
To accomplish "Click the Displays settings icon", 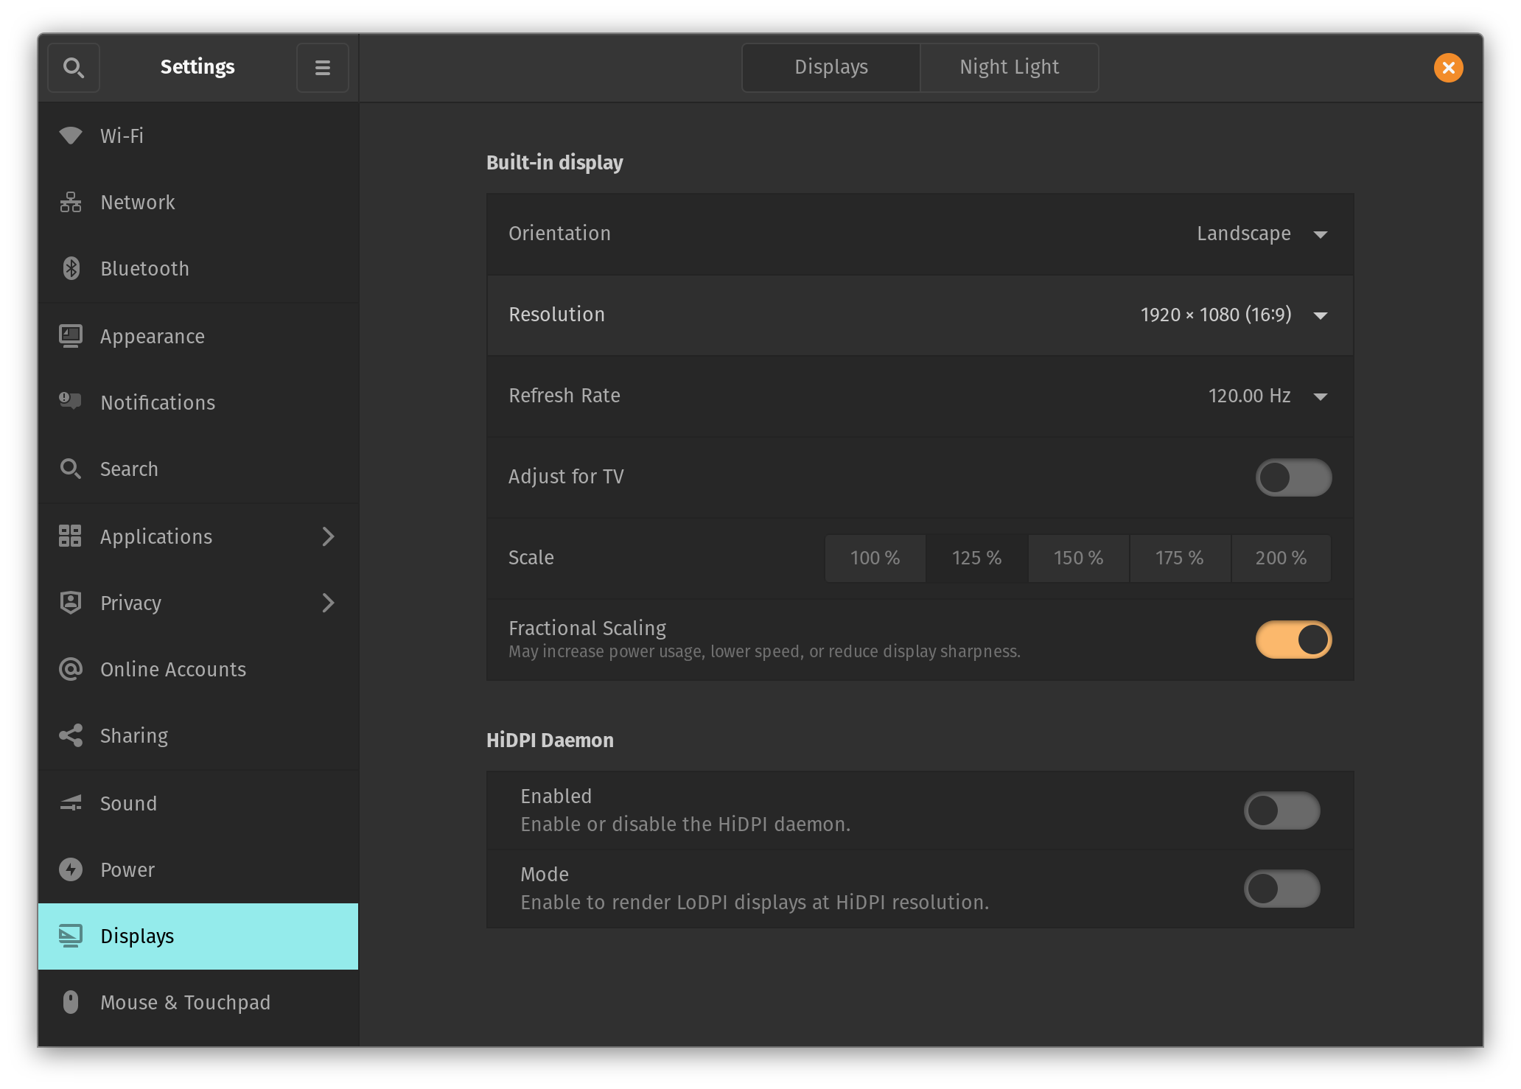I will [69, 936].
